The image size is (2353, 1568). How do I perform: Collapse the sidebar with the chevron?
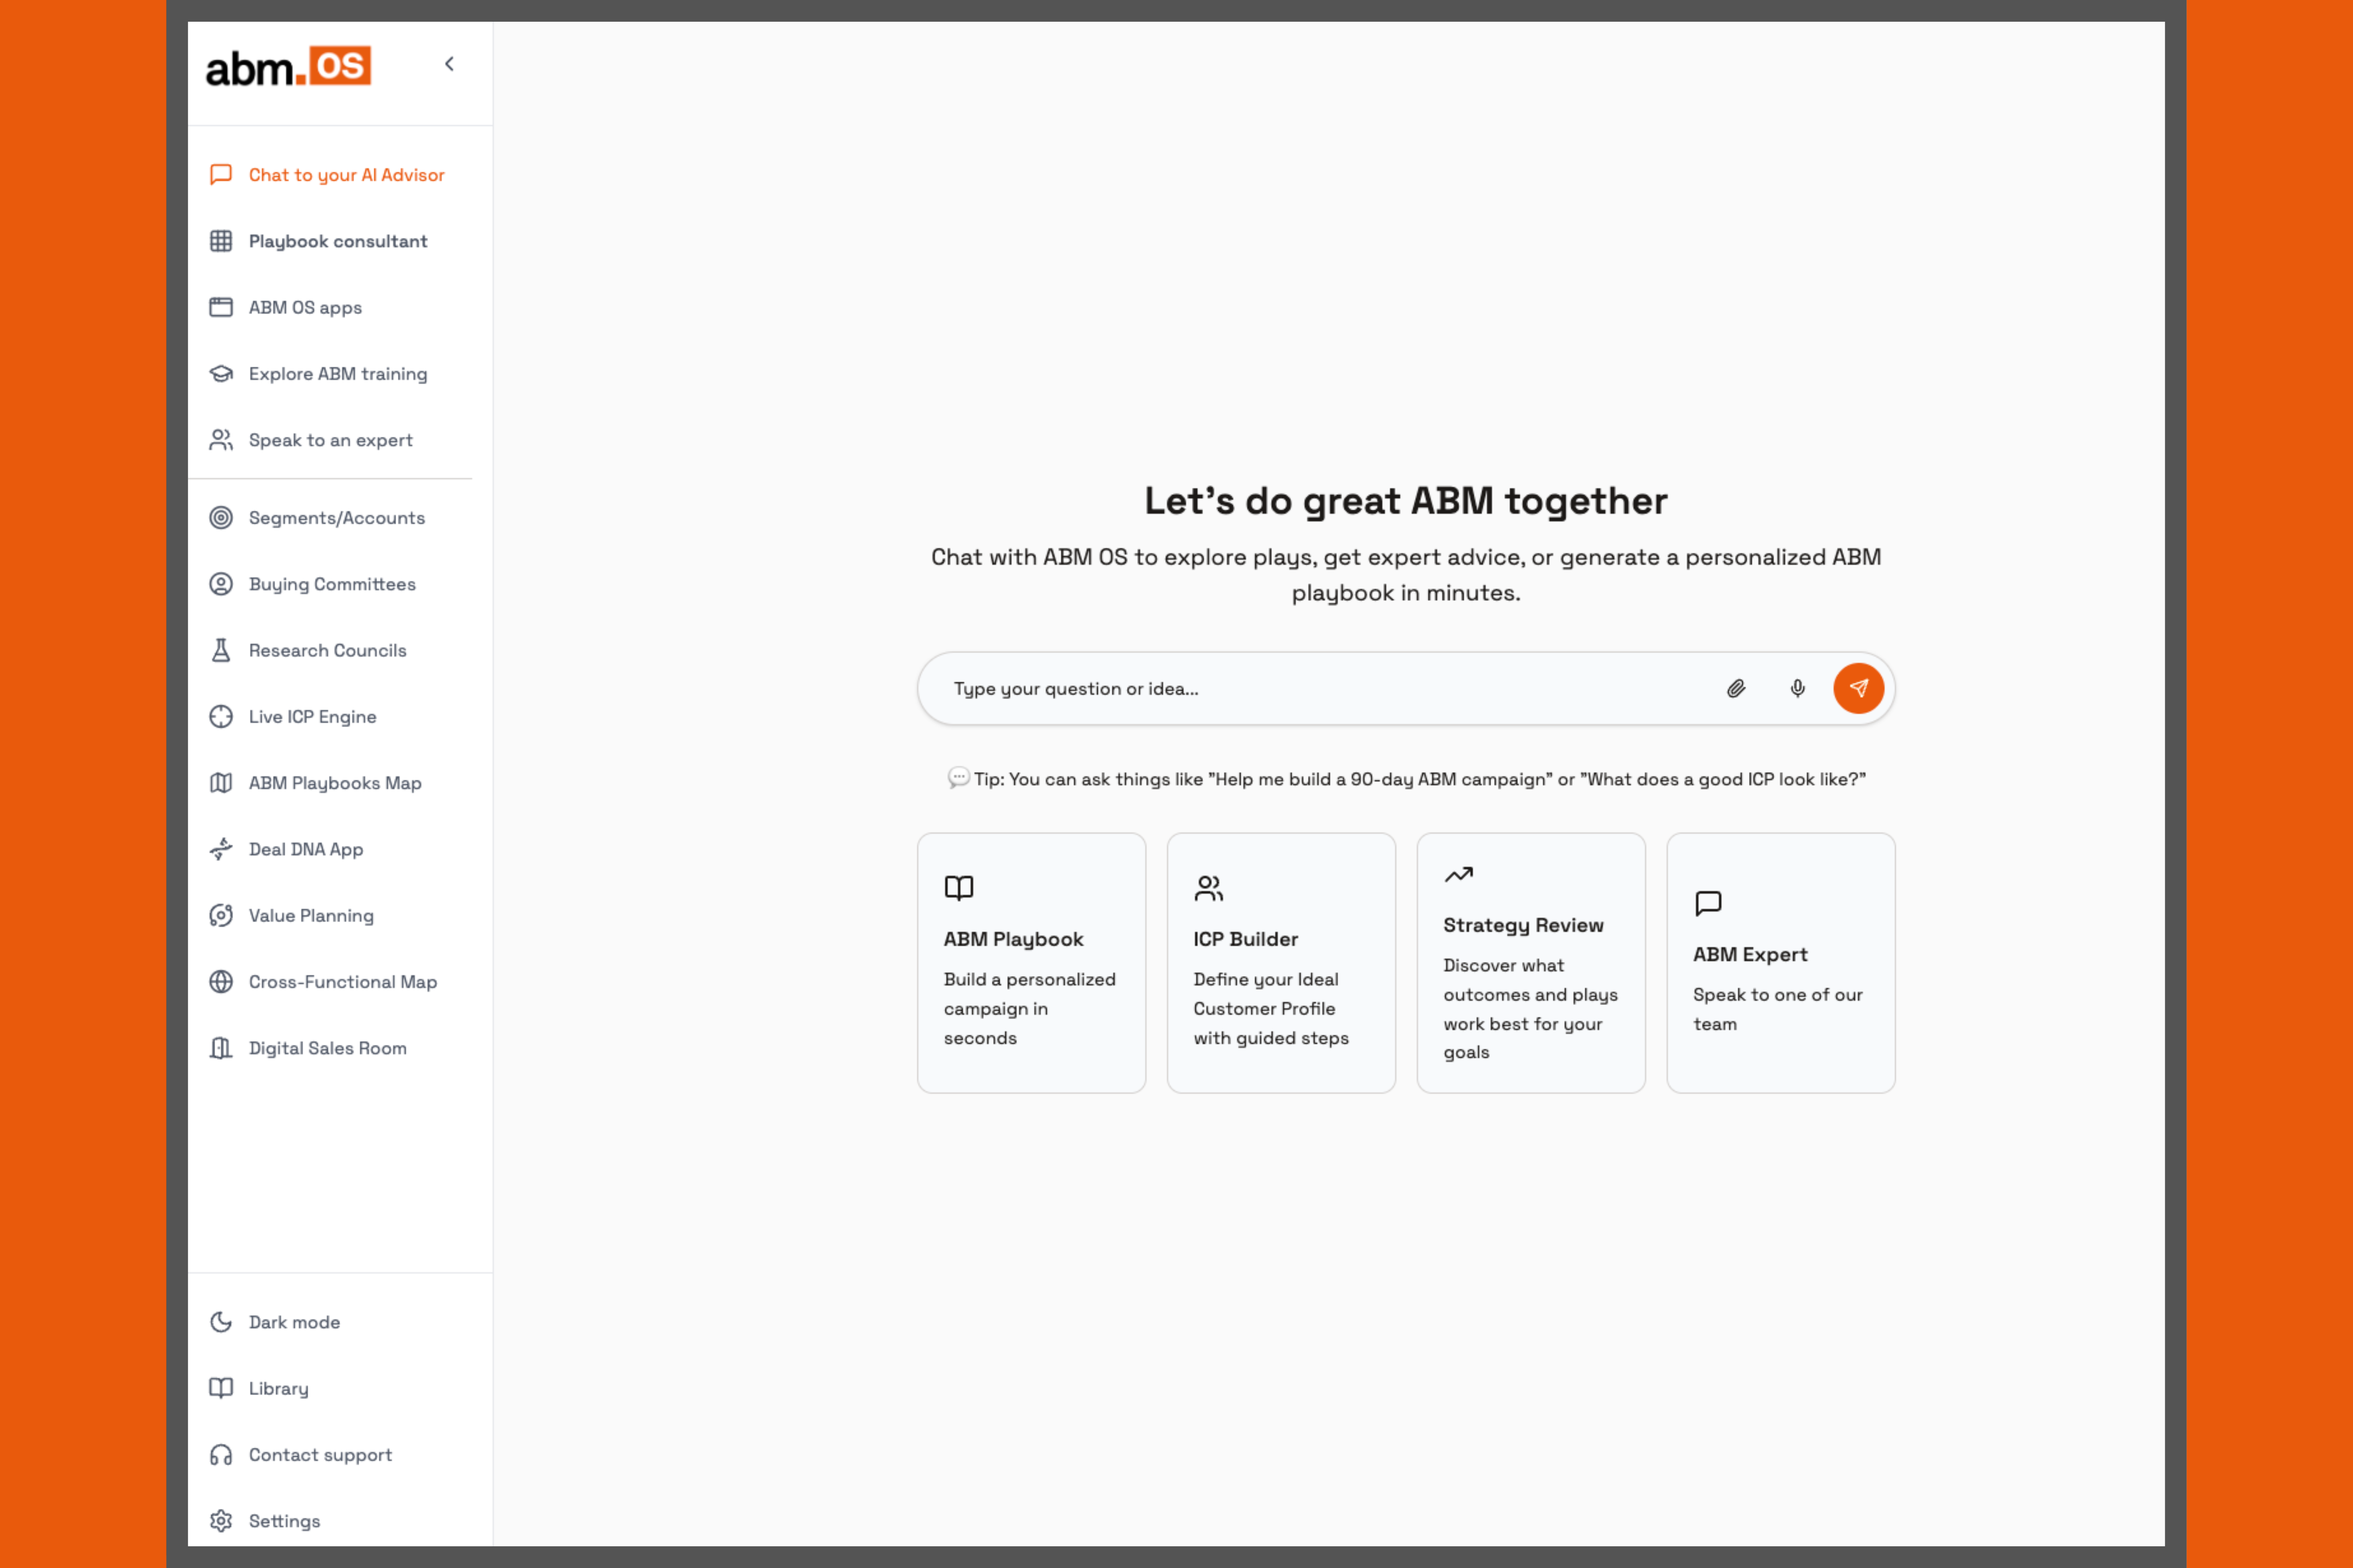click(x=449, y=63)
